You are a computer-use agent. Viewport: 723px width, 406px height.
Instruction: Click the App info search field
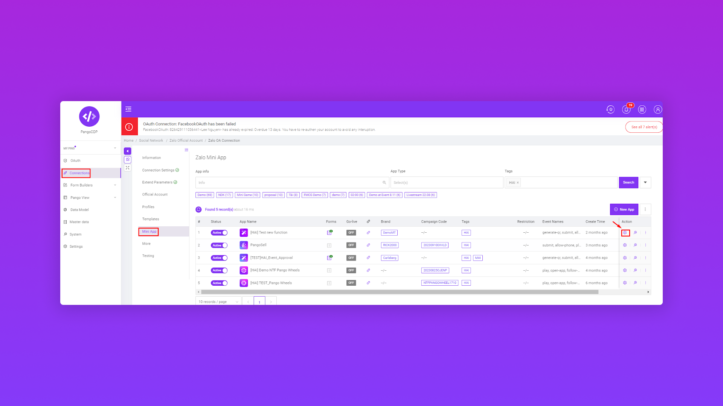290,182
